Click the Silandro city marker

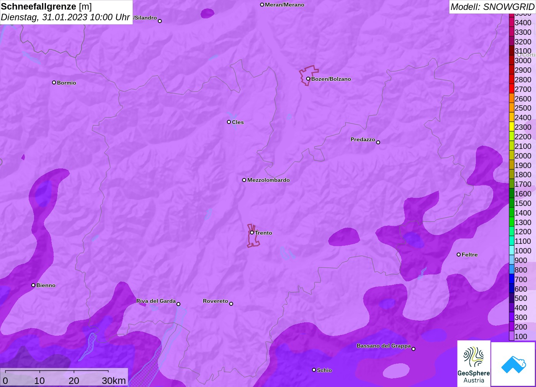(x=160, y=21)
